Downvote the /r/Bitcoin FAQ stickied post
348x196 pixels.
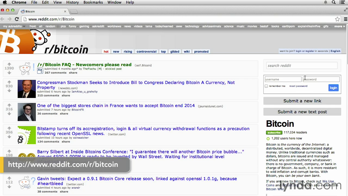point(9,73)
